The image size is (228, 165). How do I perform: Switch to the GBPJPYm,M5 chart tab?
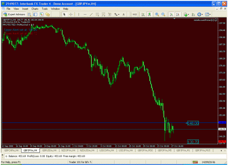tap(165, 150)
